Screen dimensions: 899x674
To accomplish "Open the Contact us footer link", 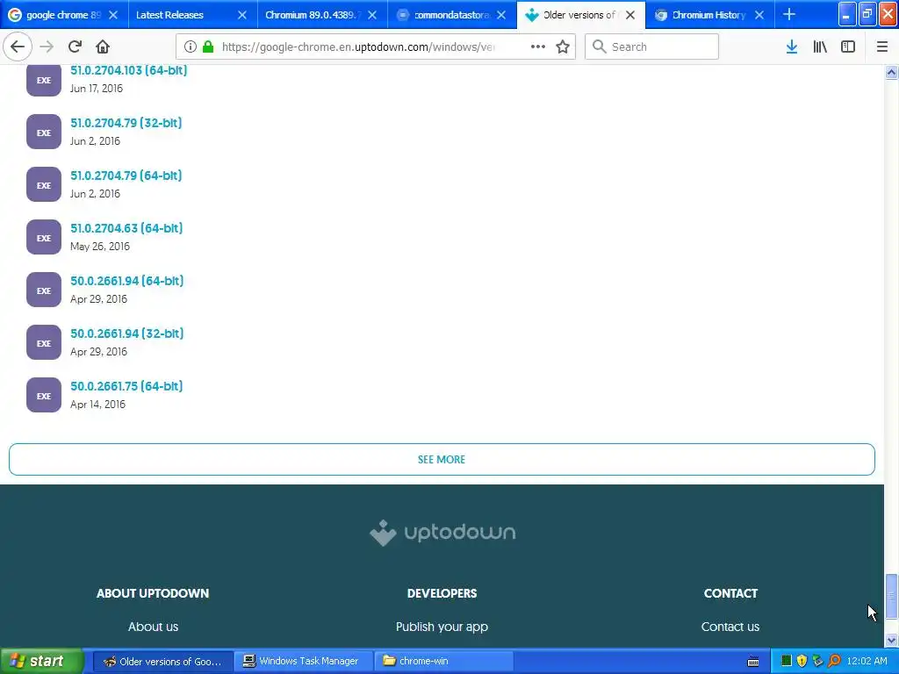I will [730, 627].
